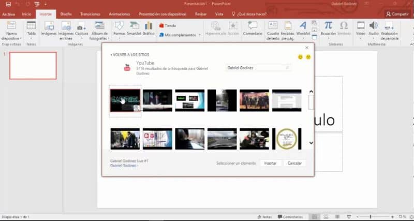This screenshot has width=414, height=221.
Task: Switch to the Diseño tab
Action: (x=66, y=14)
